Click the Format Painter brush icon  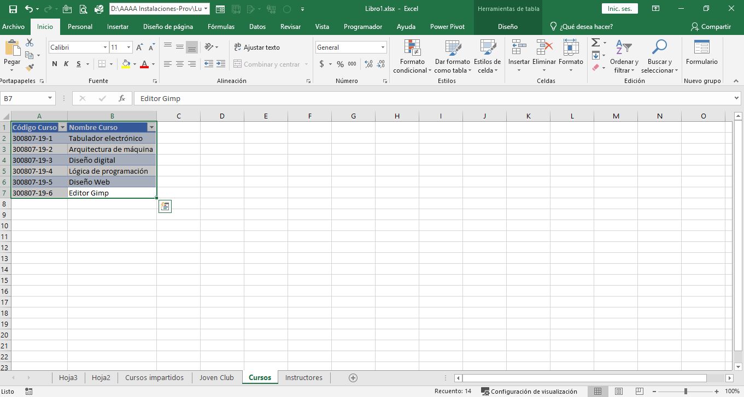click(30, 68)
